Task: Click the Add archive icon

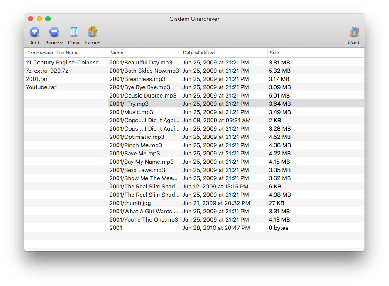Action: 34,32
